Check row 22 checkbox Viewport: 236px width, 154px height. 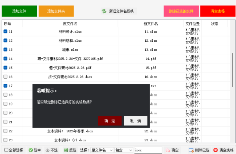pos(5,131)
